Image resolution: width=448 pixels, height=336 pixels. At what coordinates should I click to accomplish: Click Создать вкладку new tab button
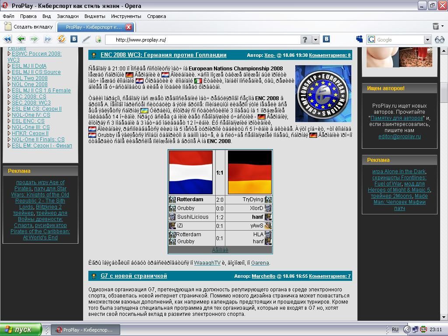click(28, 27)
